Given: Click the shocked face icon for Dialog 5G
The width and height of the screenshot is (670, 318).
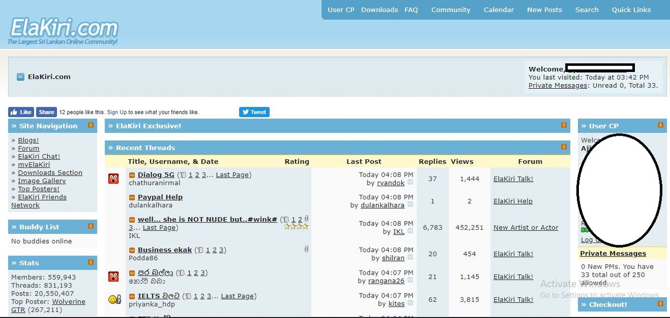Looking at the screenshot, I should [x=114, y=179].
